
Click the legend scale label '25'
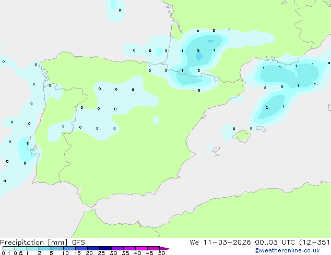pyautogui.click(x=101, y=253)
